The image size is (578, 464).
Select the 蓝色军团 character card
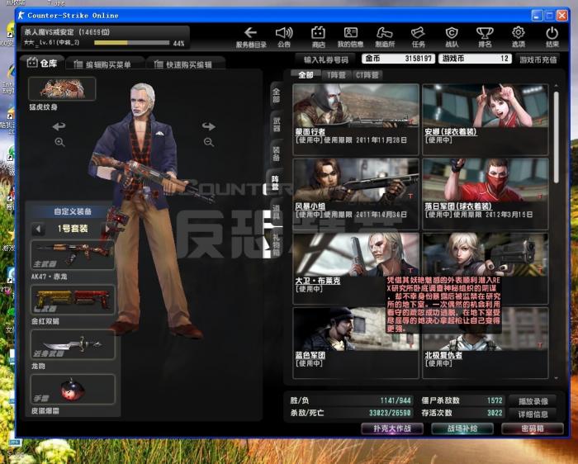click(356, 343)
